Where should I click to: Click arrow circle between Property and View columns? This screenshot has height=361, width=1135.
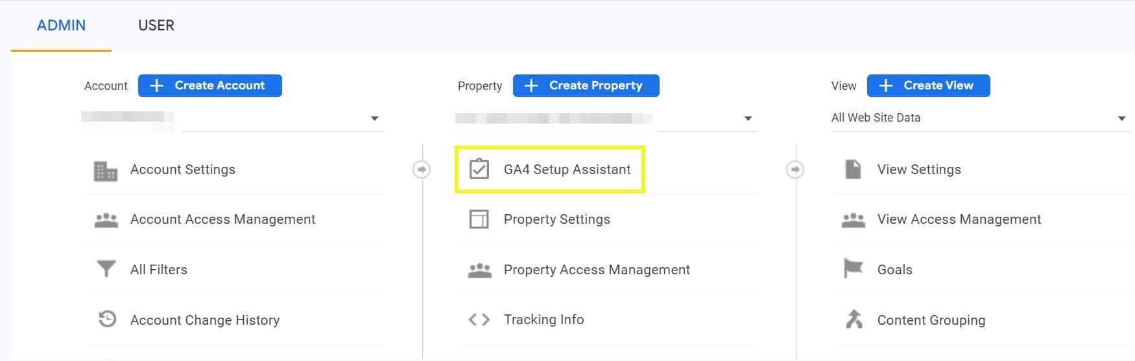click(x=795, y=170)
